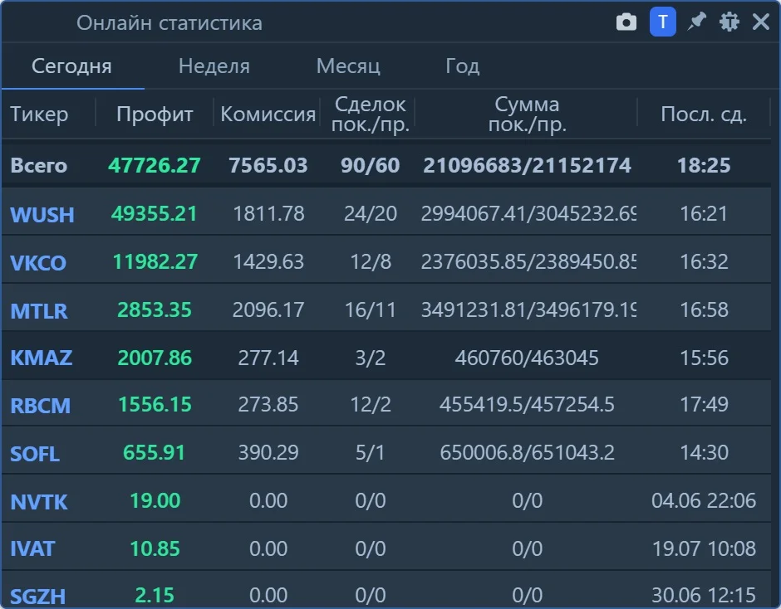Pin the statistics window
The height and width of the screenshot is (609, 781).
point(696,22)
